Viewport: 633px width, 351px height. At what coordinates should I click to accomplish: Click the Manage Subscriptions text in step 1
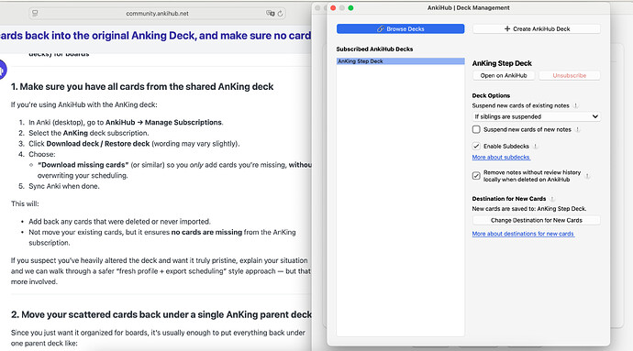tap(183, 122)
